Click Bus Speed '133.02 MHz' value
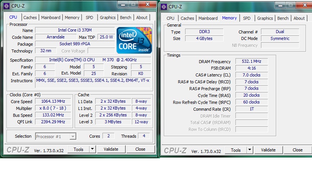 pyautogui.click(x=53, y=115)
